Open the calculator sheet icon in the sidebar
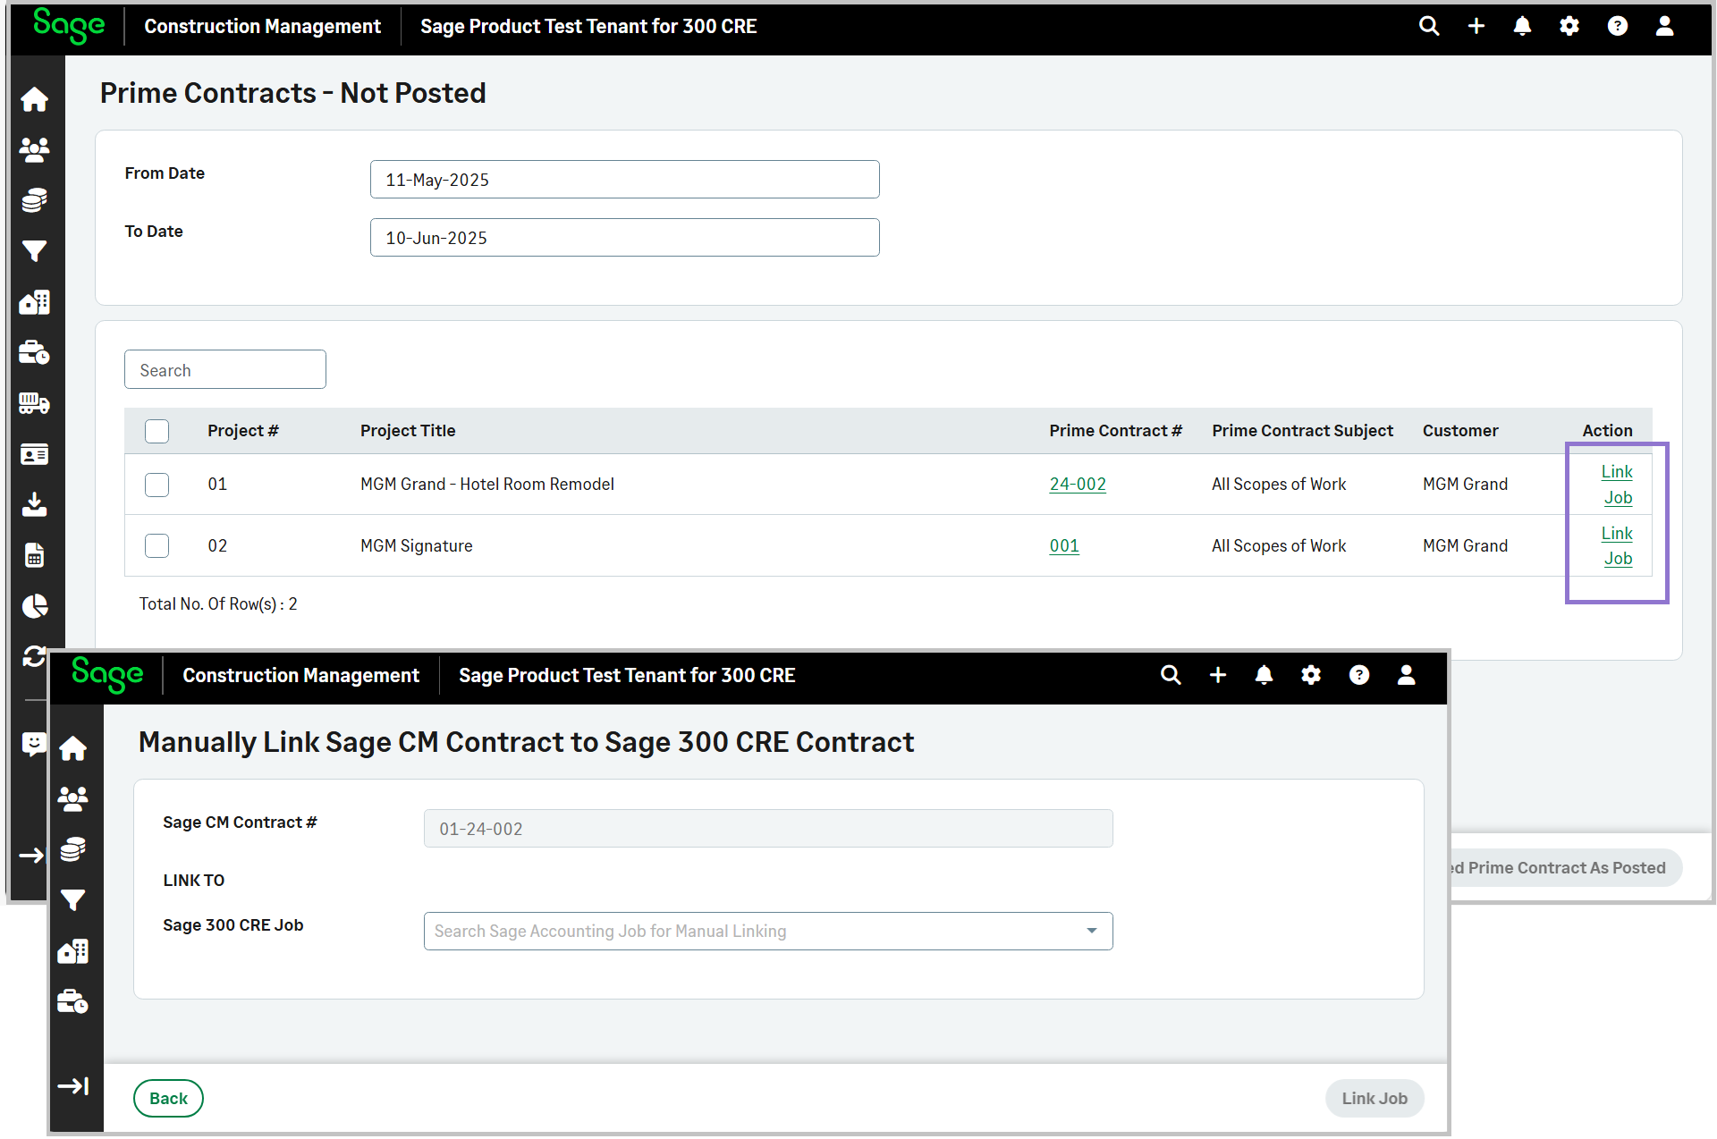 (34, 555)
